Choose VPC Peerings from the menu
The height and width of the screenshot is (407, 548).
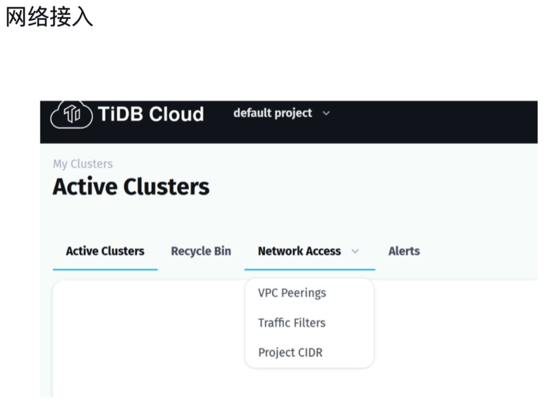click(x=291, y=293)
